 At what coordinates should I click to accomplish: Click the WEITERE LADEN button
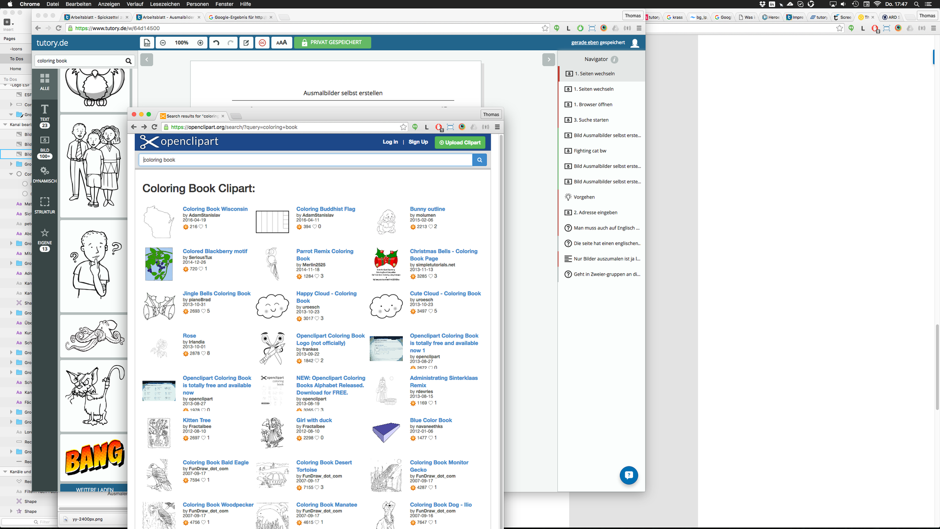(94, 489)
